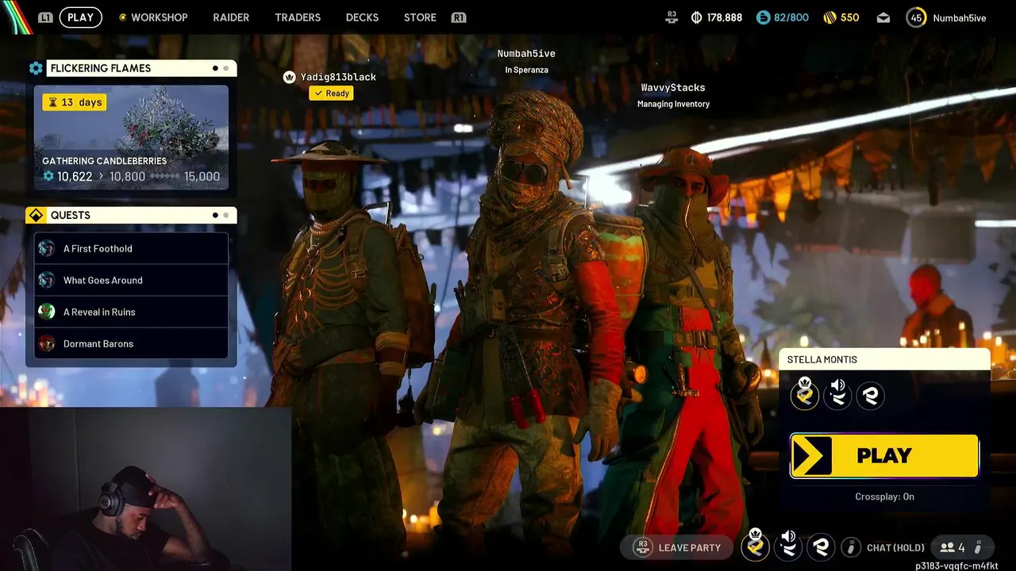Select second page dot of Flickering Flames
This screenshot has height=571, width=1016.
(226, 68)
